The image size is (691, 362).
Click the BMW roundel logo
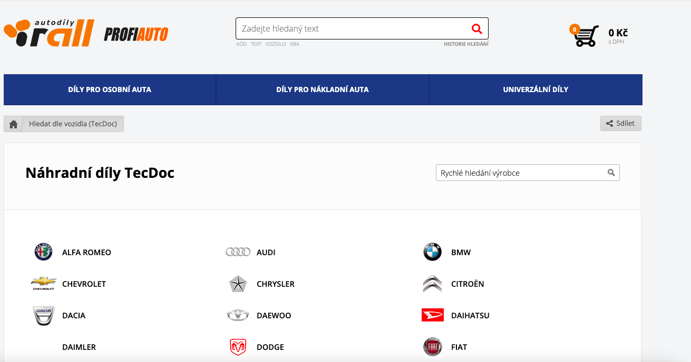(432, 252)
